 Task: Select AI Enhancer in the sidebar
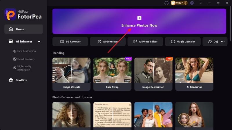pos(24,42)
